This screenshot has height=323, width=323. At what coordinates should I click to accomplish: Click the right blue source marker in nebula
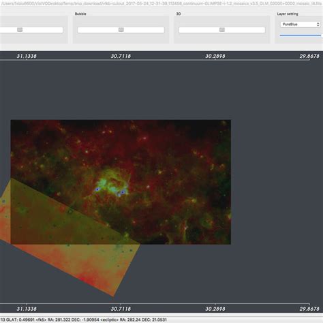pyautogui.click(x=123, y=192)
